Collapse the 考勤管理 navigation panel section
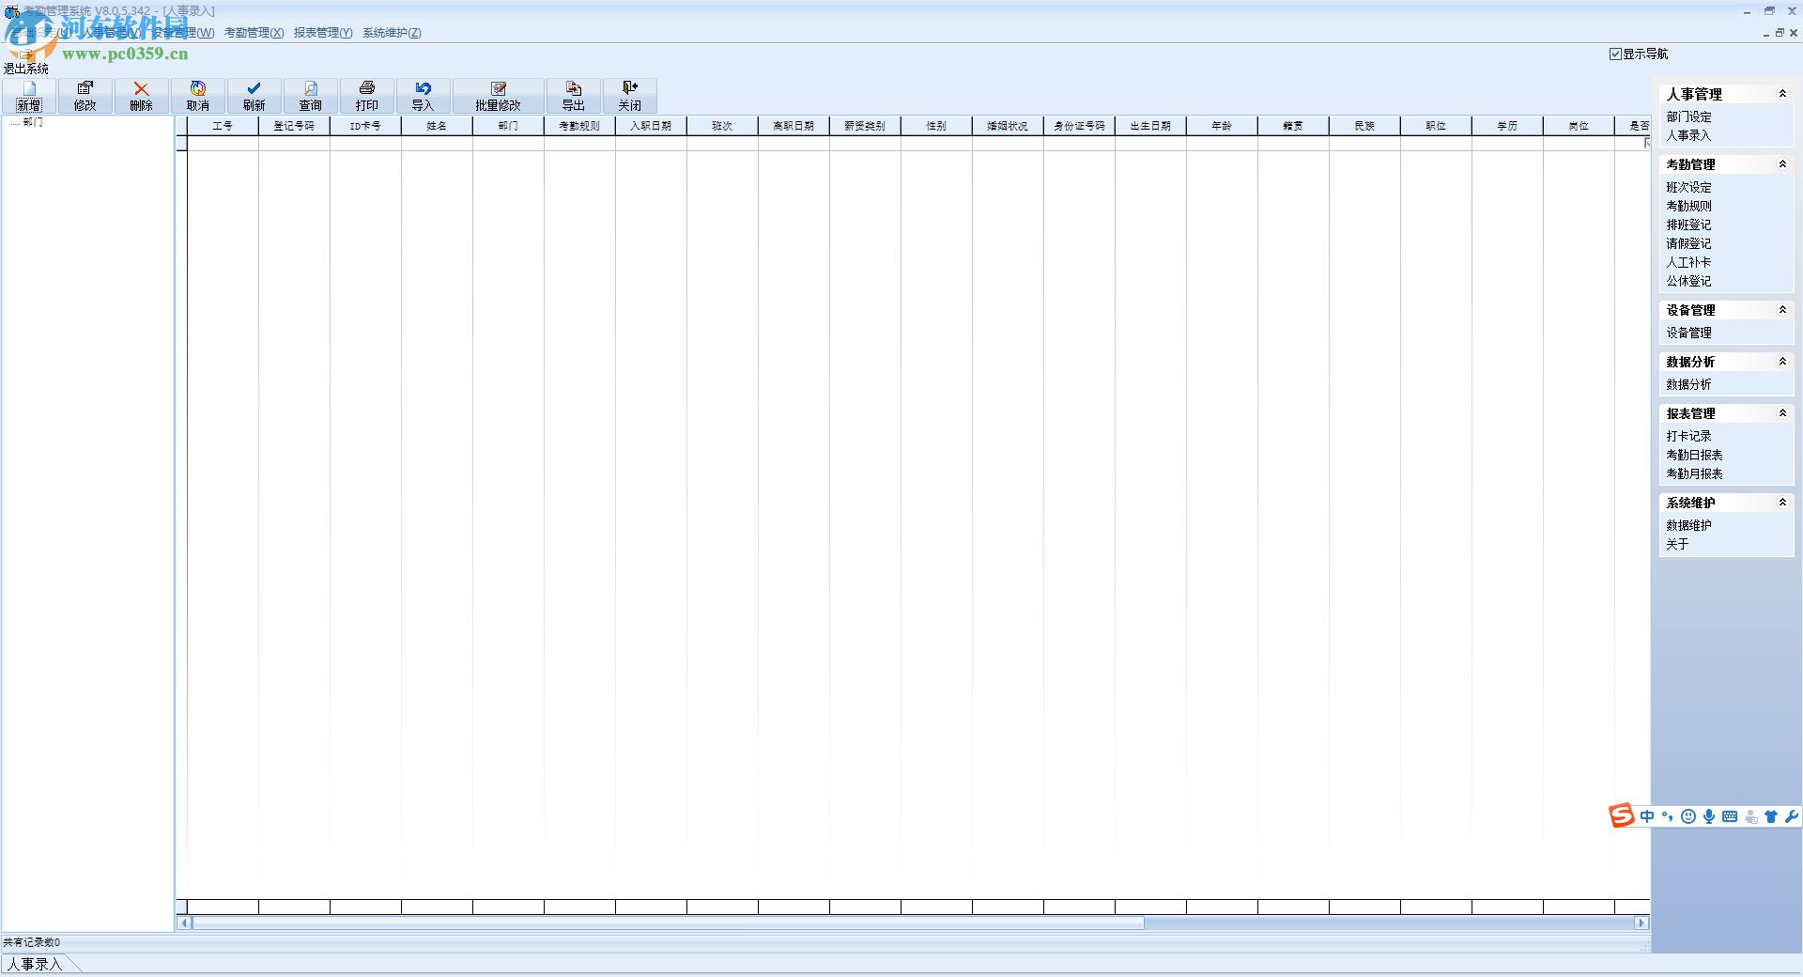This screenshot has width=1803, height=977. [1782, 164]
